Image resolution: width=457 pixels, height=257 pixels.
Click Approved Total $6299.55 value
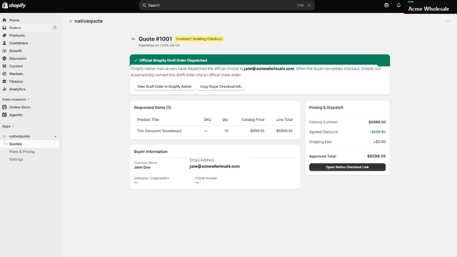tap(376, 156)
